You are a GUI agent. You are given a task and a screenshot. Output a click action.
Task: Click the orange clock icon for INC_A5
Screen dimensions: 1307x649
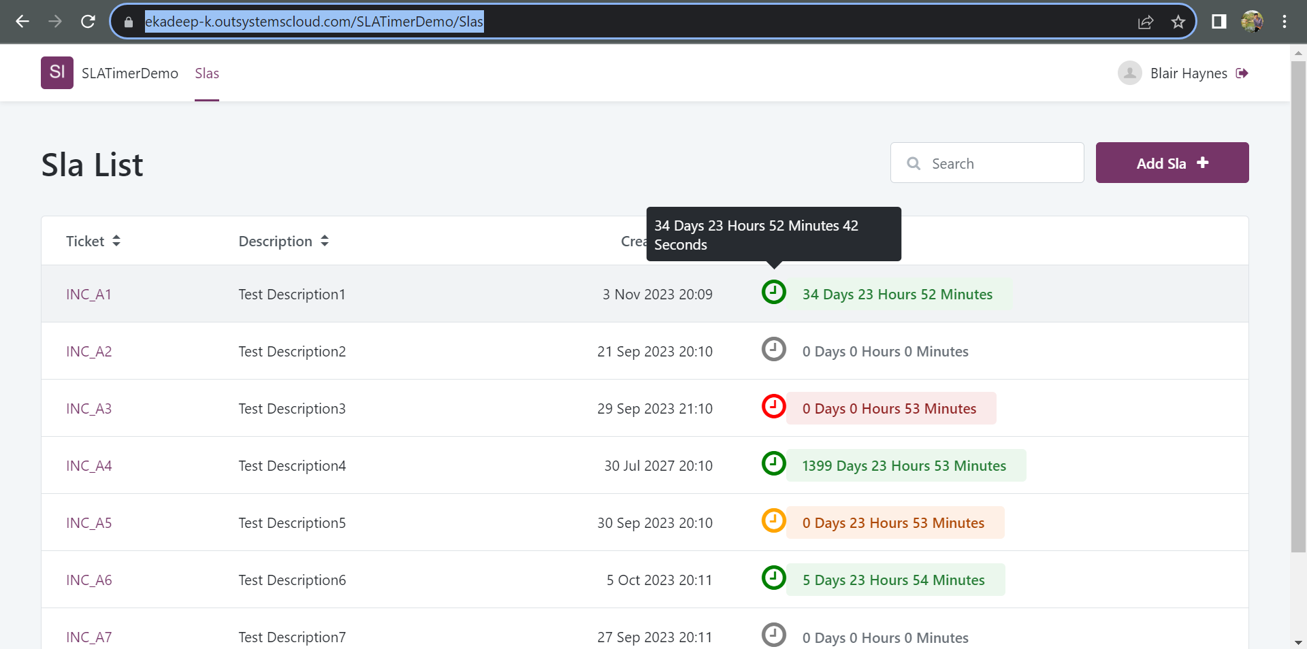pyautogui.click(x=774, y=520)
